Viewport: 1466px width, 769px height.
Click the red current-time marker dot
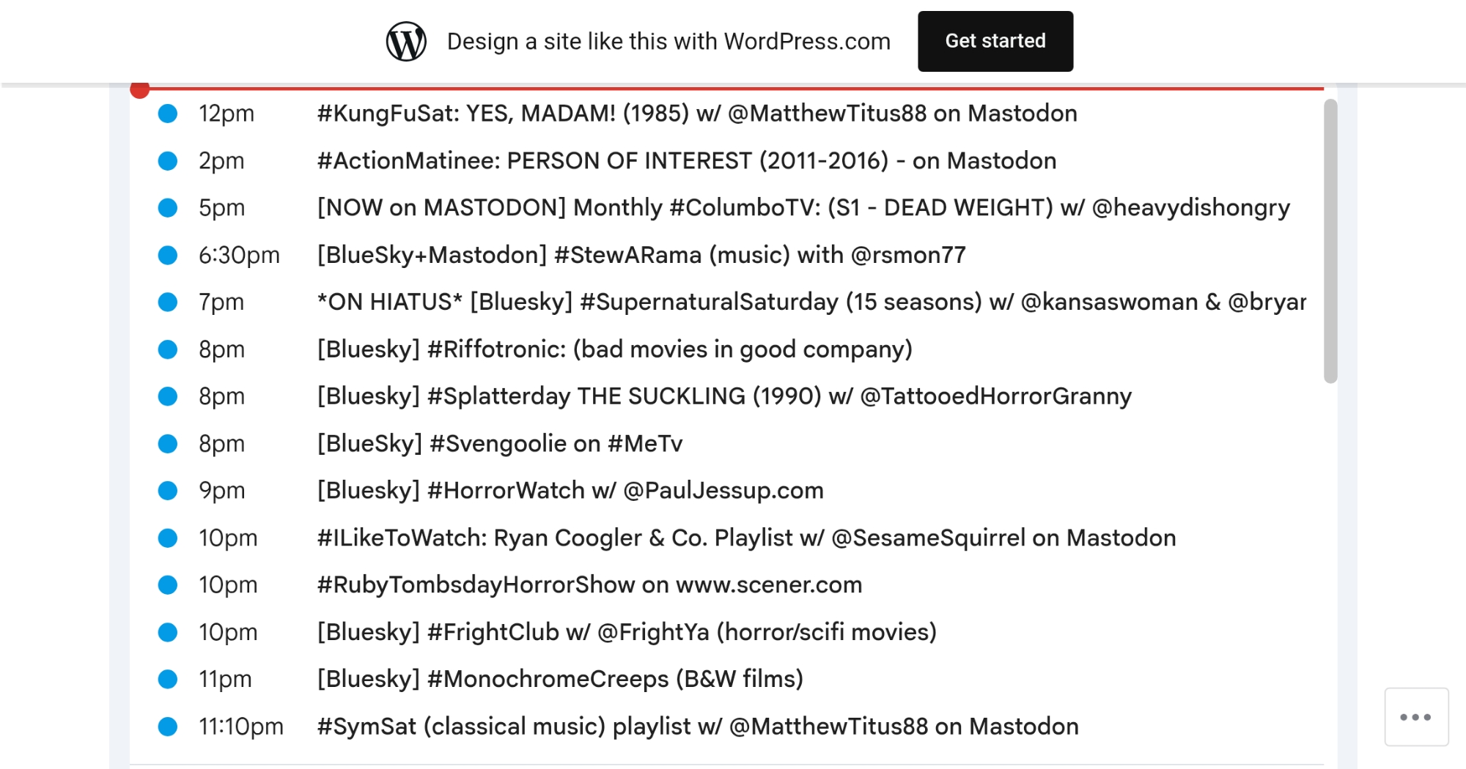coord(140,89)
